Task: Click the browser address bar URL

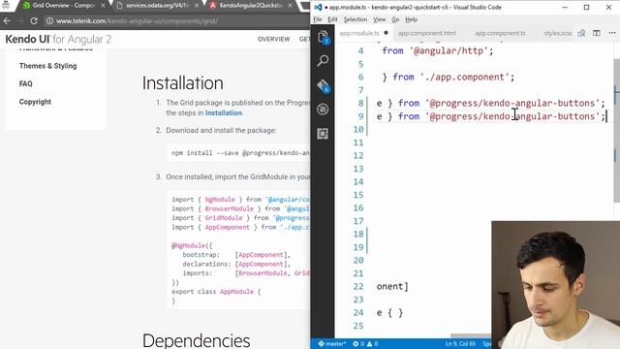Action: 137,21
